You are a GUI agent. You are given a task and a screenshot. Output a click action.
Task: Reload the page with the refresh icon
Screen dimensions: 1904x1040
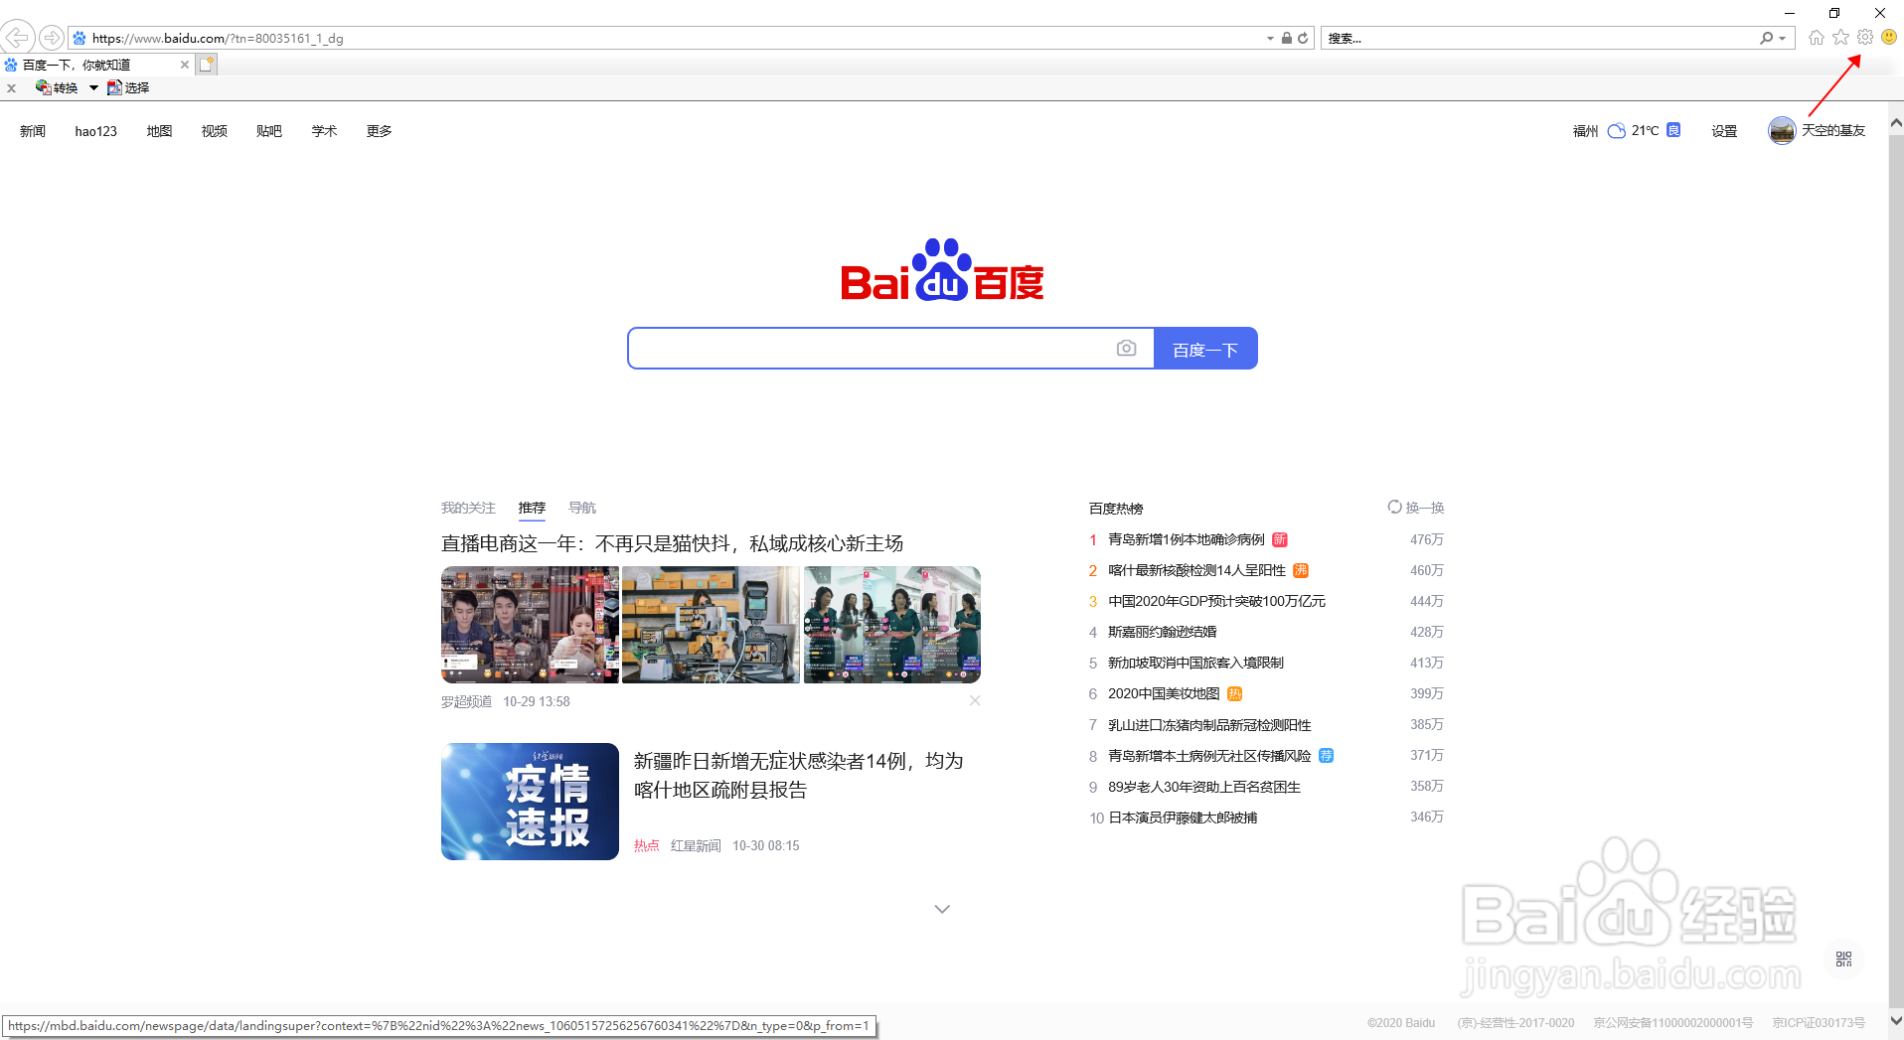(1303, 38)
